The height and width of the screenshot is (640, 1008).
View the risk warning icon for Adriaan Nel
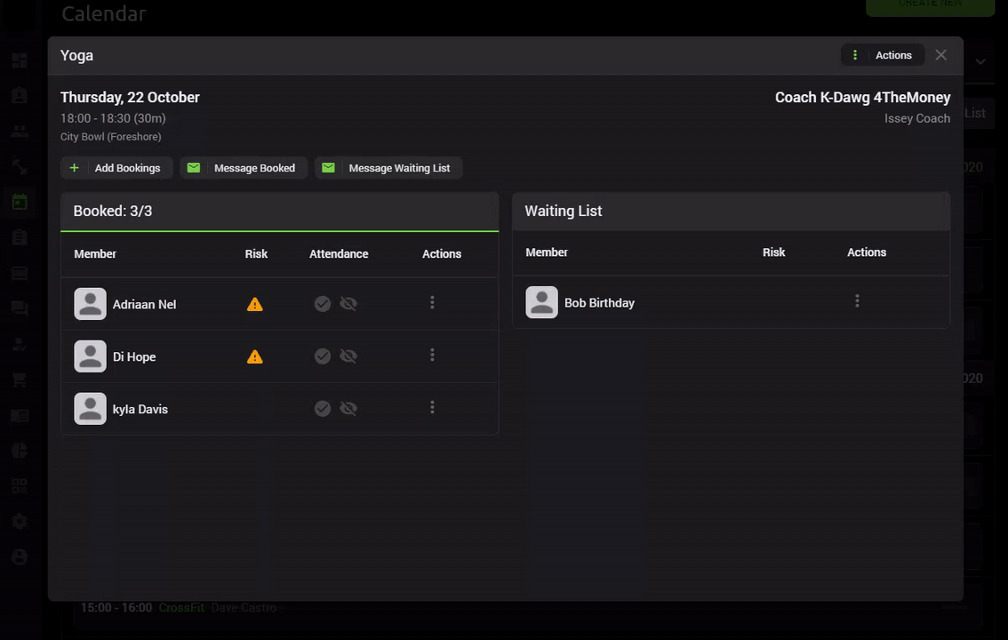coord(255,304)
